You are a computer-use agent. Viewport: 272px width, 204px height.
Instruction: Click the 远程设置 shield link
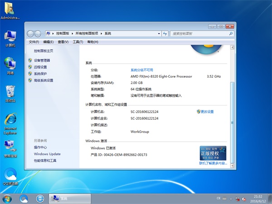point(40,67)
